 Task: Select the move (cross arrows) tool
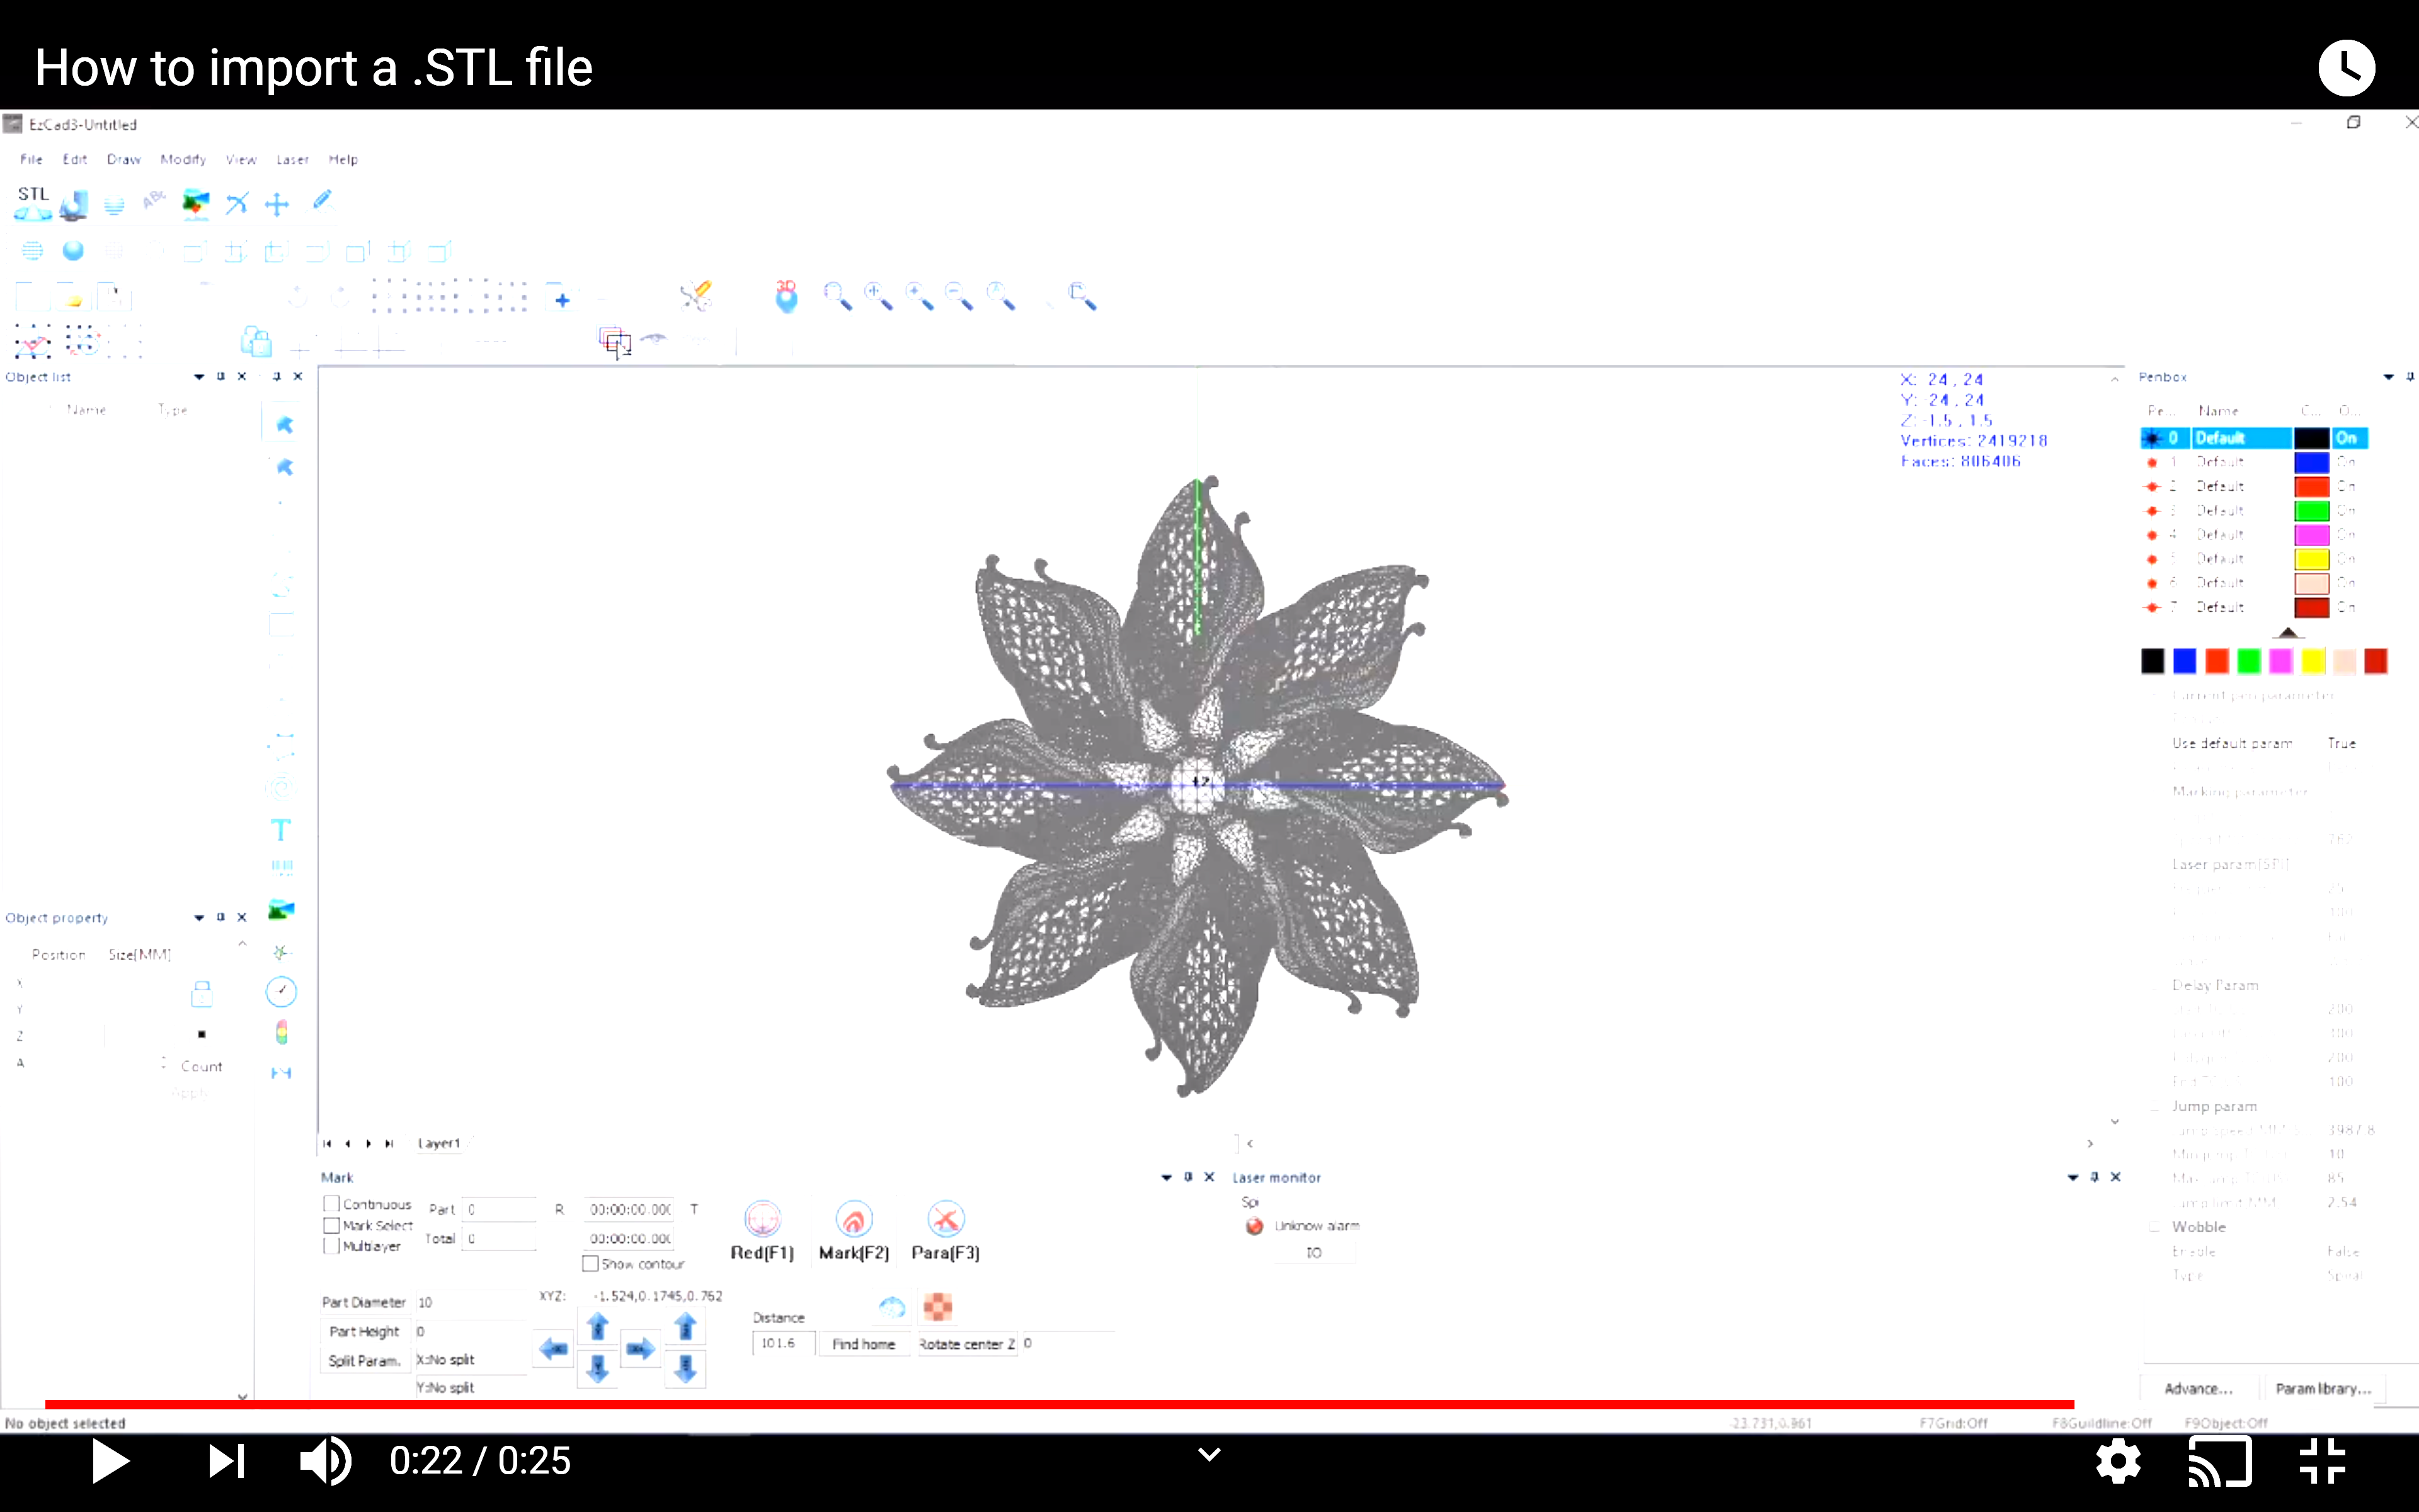click(x=277, y=204)
